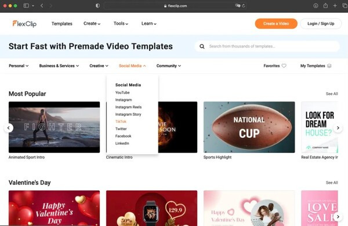Viewport: 348px width, 226px height.
Task: Open the Cinematic Intro thumbnail
Action: click(177, 127)
